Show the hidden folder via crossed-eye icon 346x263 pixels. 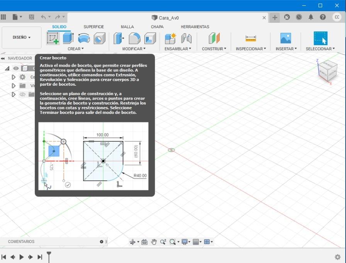point(22,94)
